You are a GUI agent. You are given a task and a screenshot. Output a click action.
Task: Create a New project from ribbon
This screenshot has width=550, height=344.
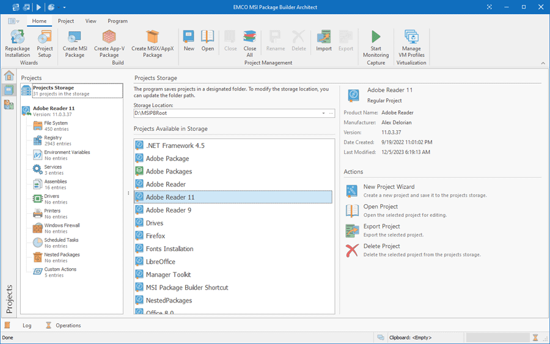pos(189,41)
